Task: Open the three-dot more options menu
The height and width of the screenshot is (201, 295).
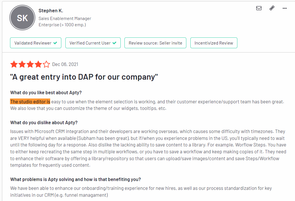Action: [285, 8]
